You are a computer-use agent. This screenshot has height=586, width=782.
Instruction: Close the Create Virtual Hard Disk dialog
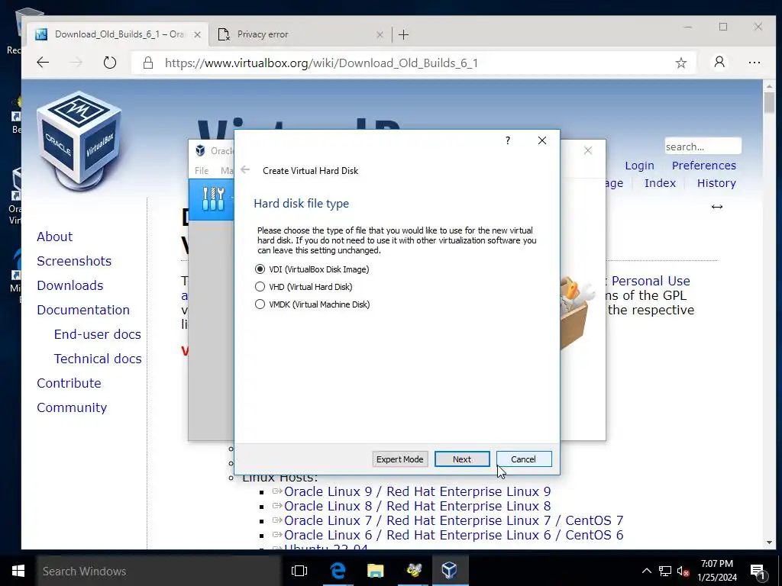point(542,140)
